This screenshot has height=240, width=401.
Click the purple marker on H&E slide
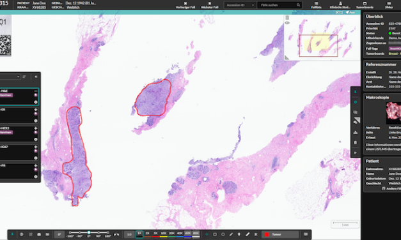click(x=36, y=95)
